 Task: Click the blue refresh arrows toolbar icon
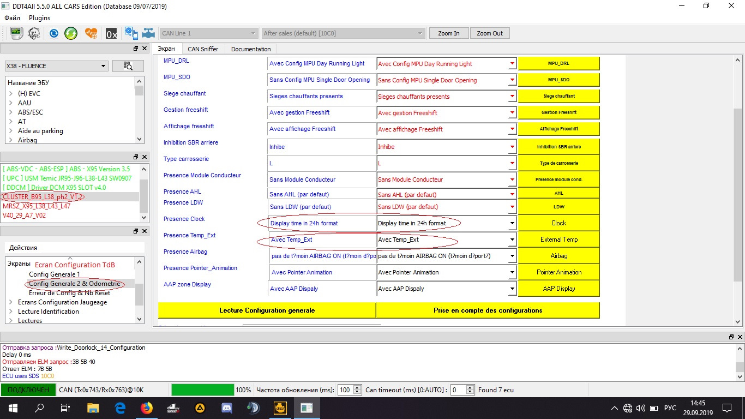point(54,33)
